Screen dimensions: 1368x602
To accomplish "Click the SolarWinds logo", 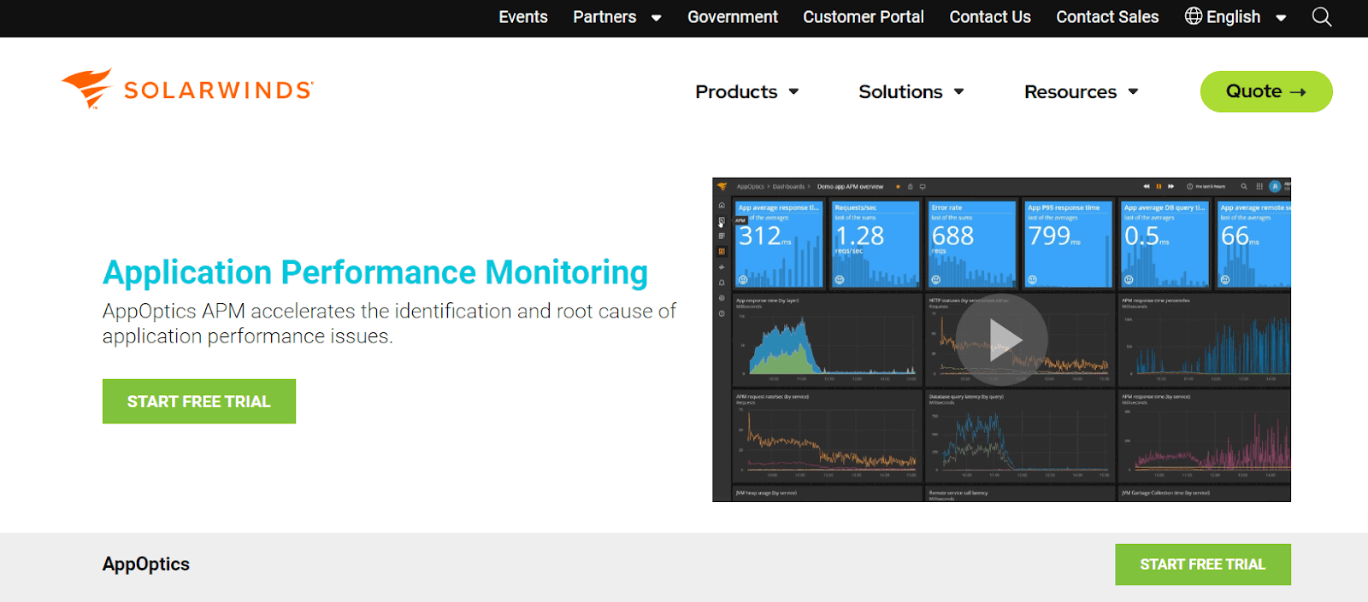I will (x=187, y=89).
